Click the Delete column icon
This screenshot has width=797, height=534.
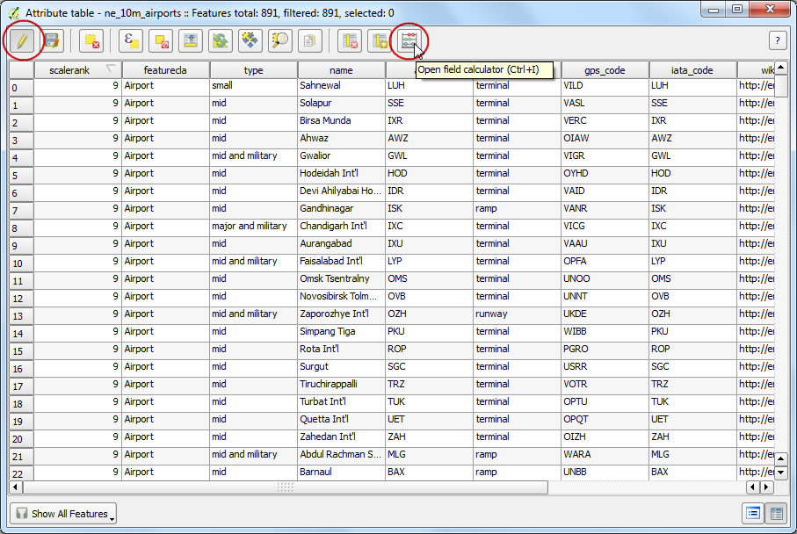351,40
